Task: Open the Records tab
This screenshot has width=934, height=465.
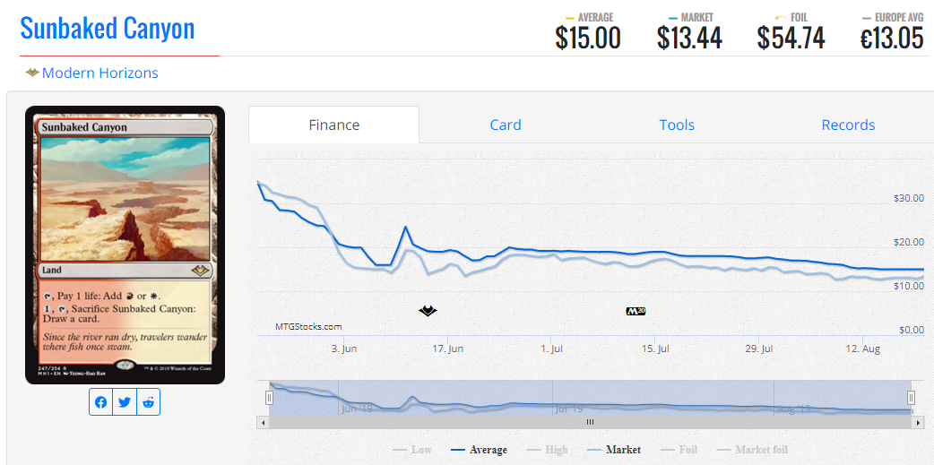Action: tap(848, 125)
